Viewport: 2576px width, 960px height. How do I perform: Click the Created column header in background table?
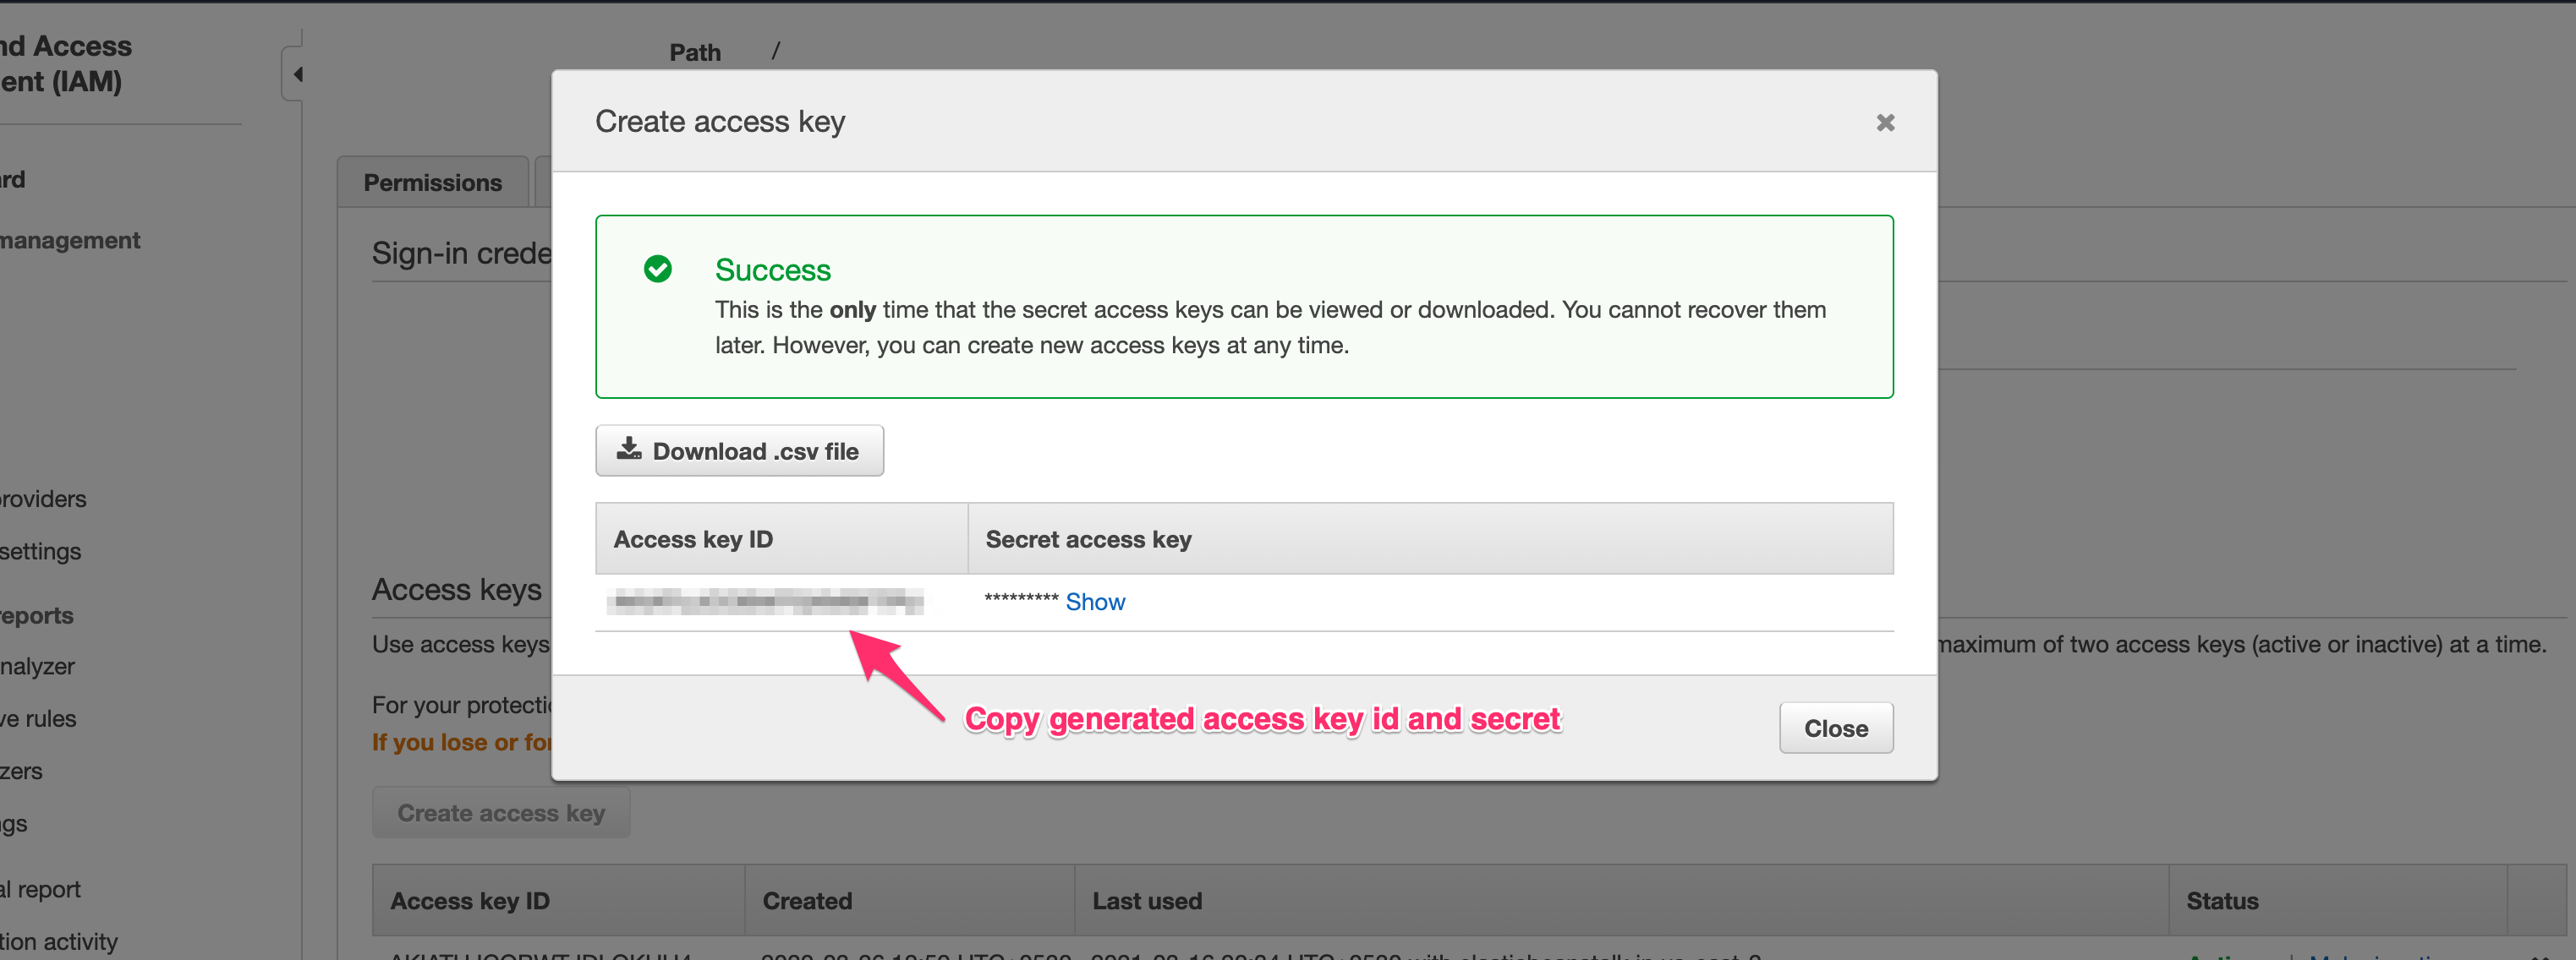[x=909, y=900]
